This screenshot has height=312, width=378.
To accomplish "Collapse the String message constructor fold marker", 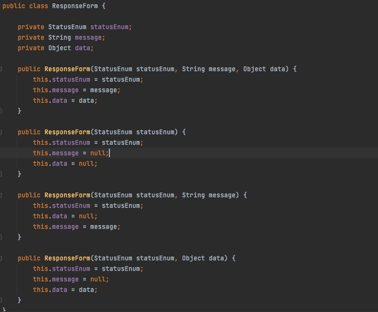I will pos(1,195).
